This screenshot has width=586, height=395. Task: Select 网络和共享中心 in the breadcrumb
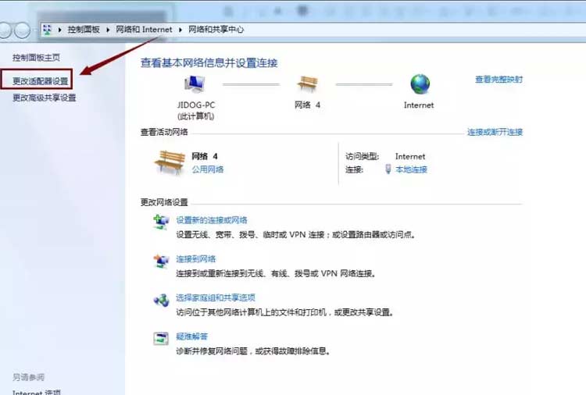tap(216, 30)
